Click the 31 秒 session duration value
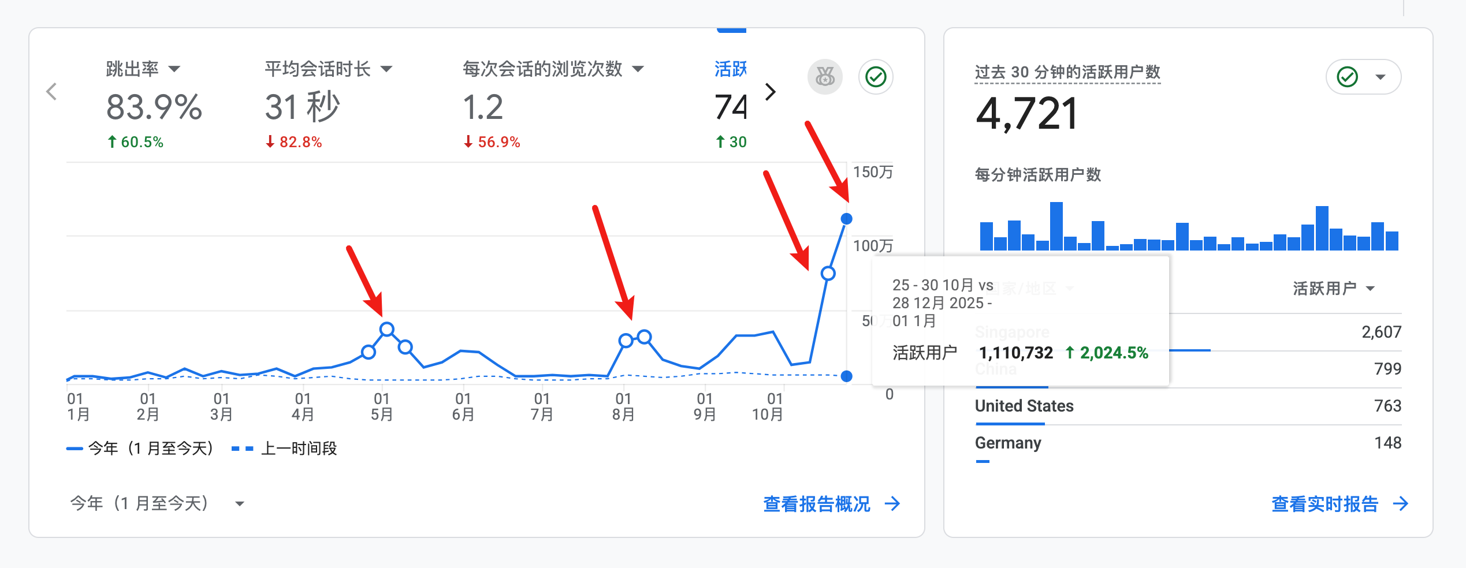The width and height of the screenshot is (1466, 568). point(302,107)
